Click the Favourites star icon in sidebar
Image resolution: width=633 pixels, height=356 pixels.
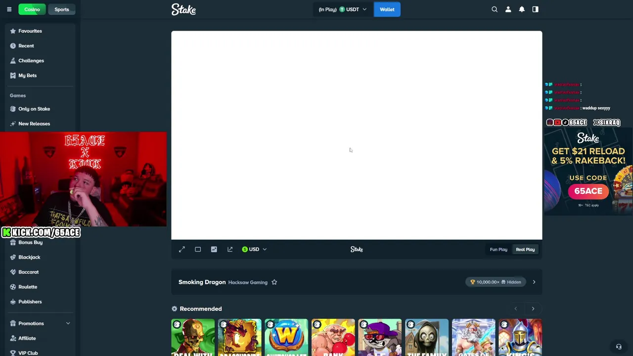click(x=13, y=31)
